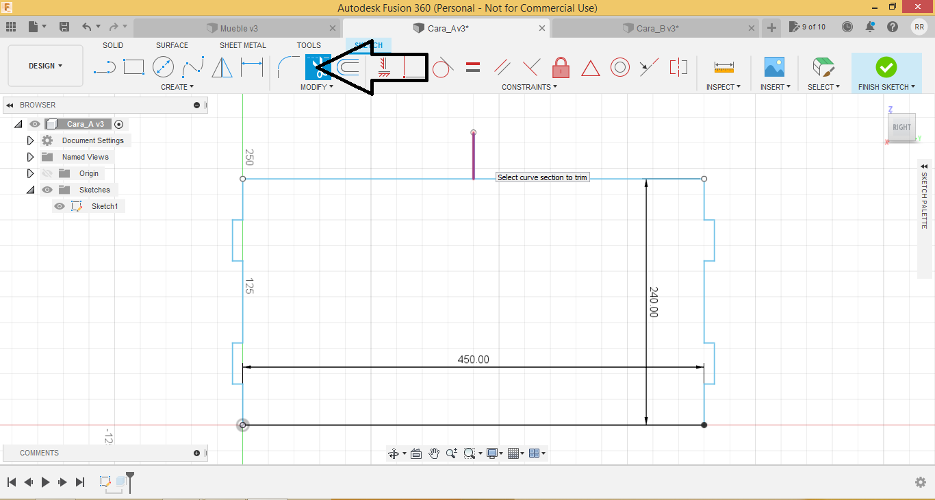
Task: Switch to the Surface tab
Action: [x=172, y=45]
